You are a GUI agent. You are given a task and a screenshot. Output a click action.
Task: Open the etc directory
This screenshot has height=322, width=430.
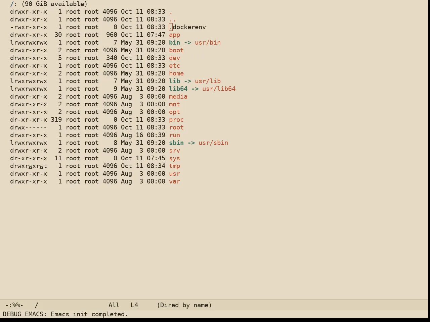coord(174,66)
